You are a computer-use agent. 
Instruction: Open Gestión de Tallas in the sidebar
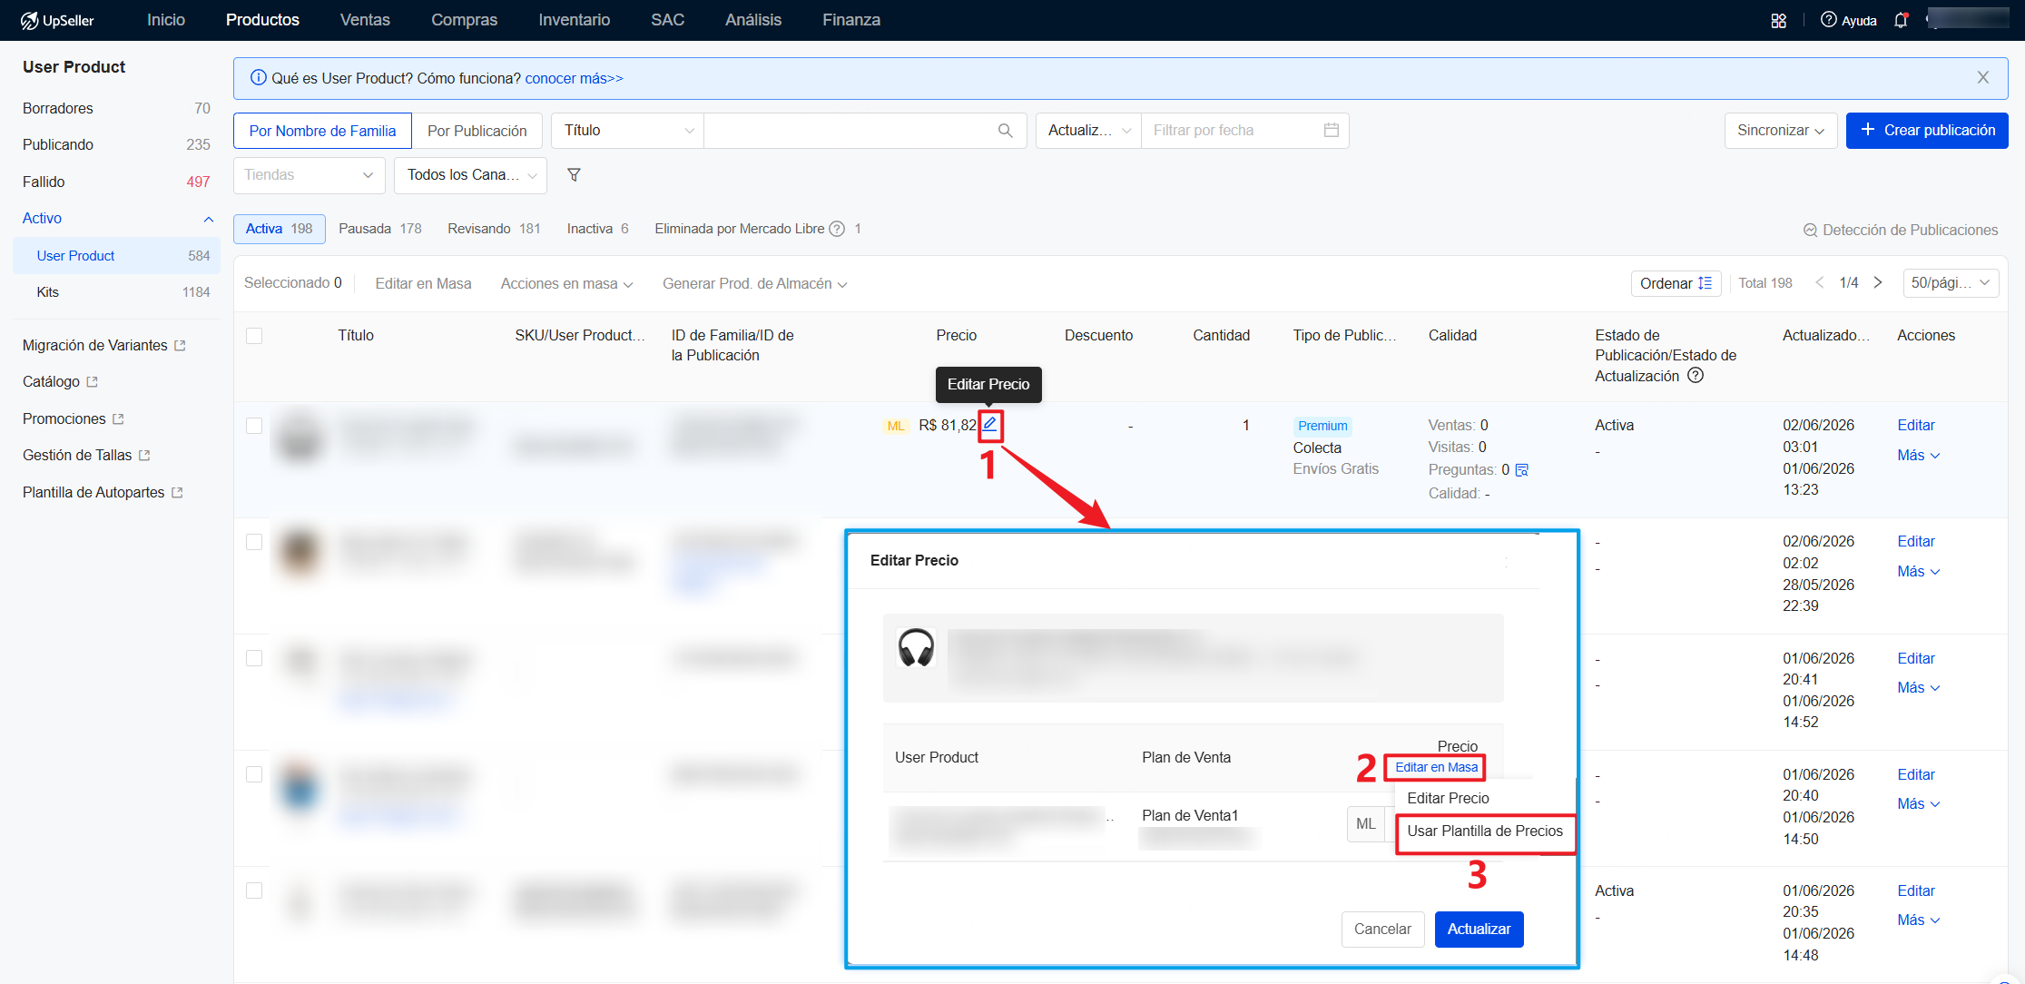tap(86, 456)
